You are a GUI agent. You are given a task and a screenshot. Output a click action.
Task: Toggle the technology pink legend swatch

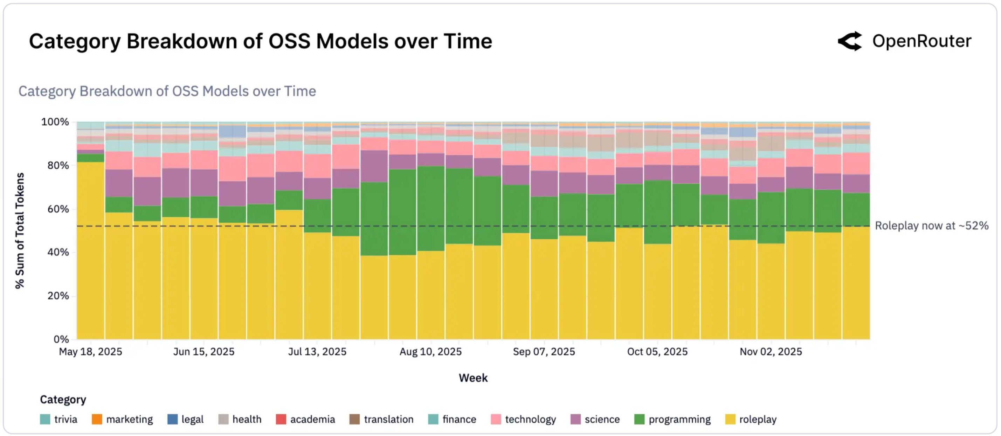(496, 419)
